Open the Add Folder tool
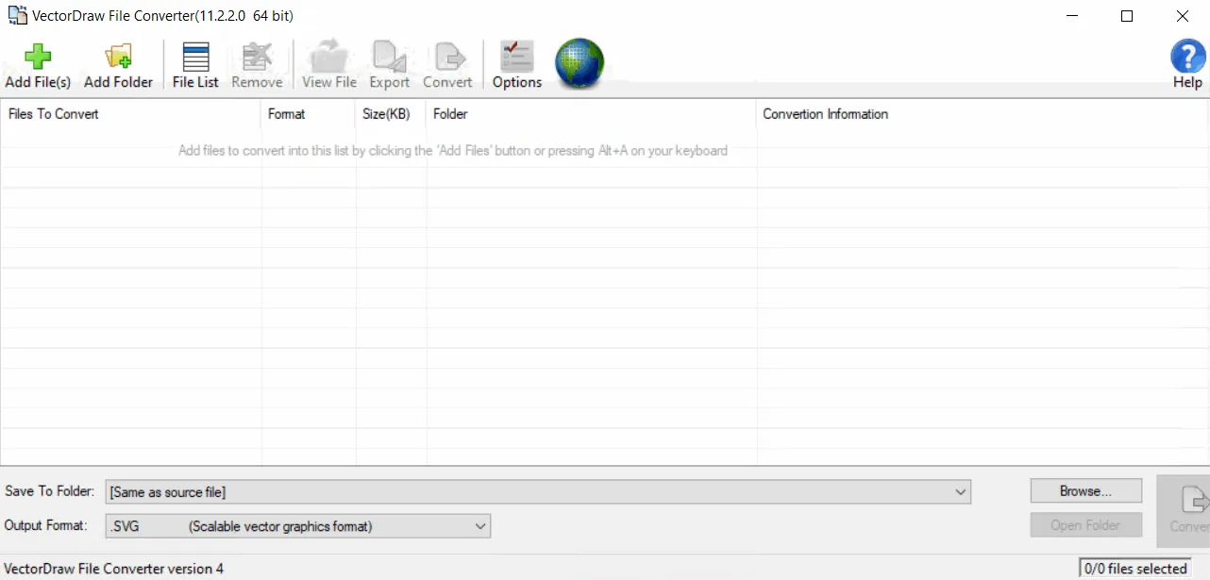The image size is (1210, 580). 118,65
